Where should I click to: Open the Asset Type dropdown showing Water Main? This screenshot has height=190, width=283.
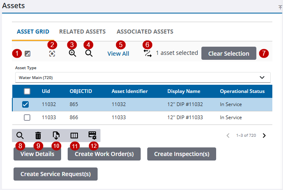tap(143, 77)
